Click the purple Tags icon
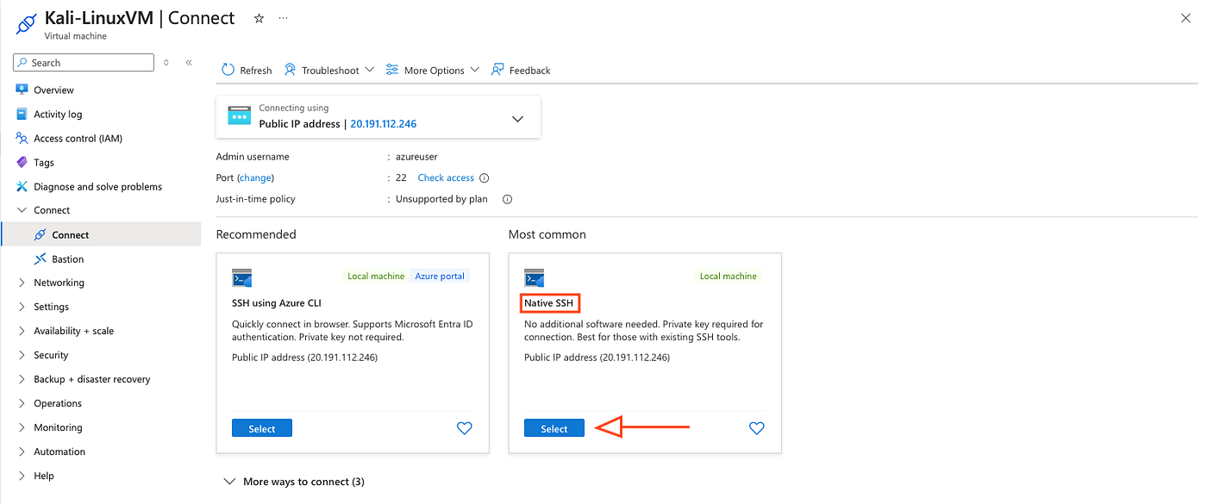Screen dimensions: 1207x504 pos(22,162)
